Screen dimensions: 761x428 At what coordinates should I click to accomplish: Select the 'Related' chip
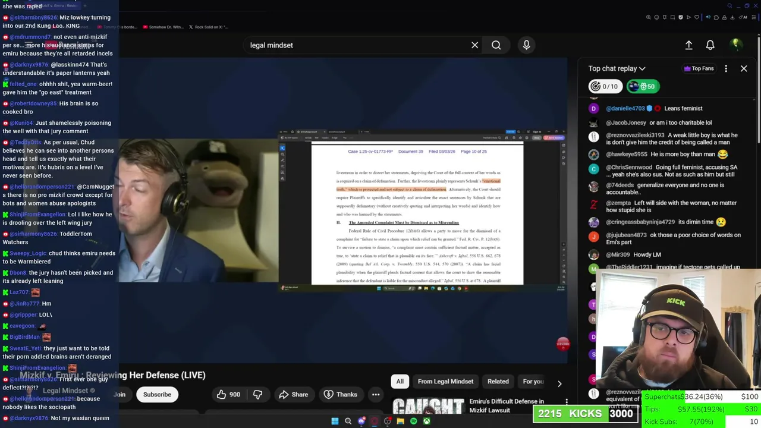click(x=498, y=382)
